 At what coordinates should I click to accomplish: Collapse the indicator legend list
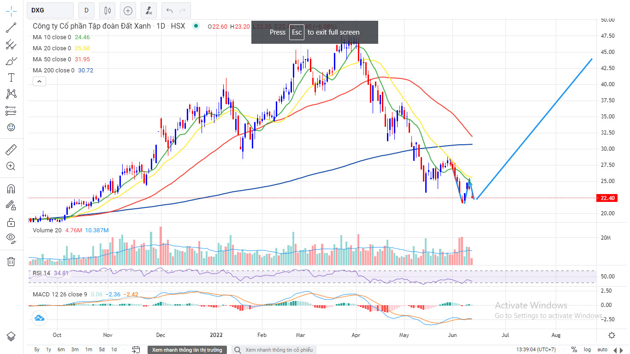tap(39, 82)
